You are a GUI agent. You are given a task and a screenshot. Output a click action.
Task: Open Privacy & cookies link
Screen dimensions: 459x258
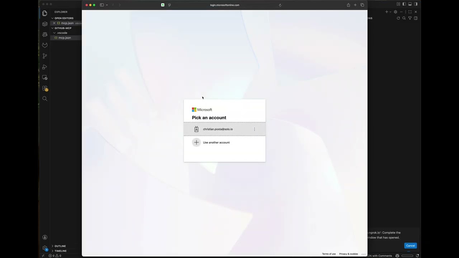349,254
